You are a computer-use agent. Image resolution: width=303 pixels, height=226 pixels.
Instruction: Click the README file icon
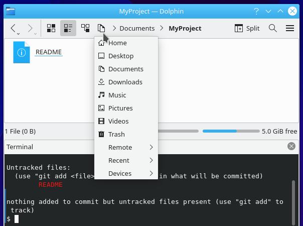[22, 52]
